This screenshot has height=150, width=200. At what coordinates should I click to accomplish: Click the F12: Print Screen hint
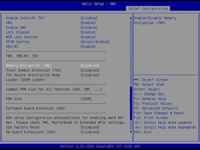tap(151, 118)
